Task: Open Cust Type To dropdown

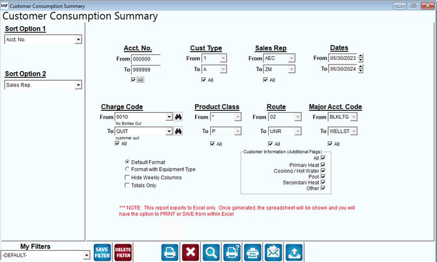Action: [223, 69]
